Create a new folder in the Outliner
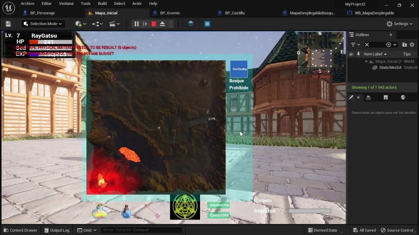 pos(405,45)
